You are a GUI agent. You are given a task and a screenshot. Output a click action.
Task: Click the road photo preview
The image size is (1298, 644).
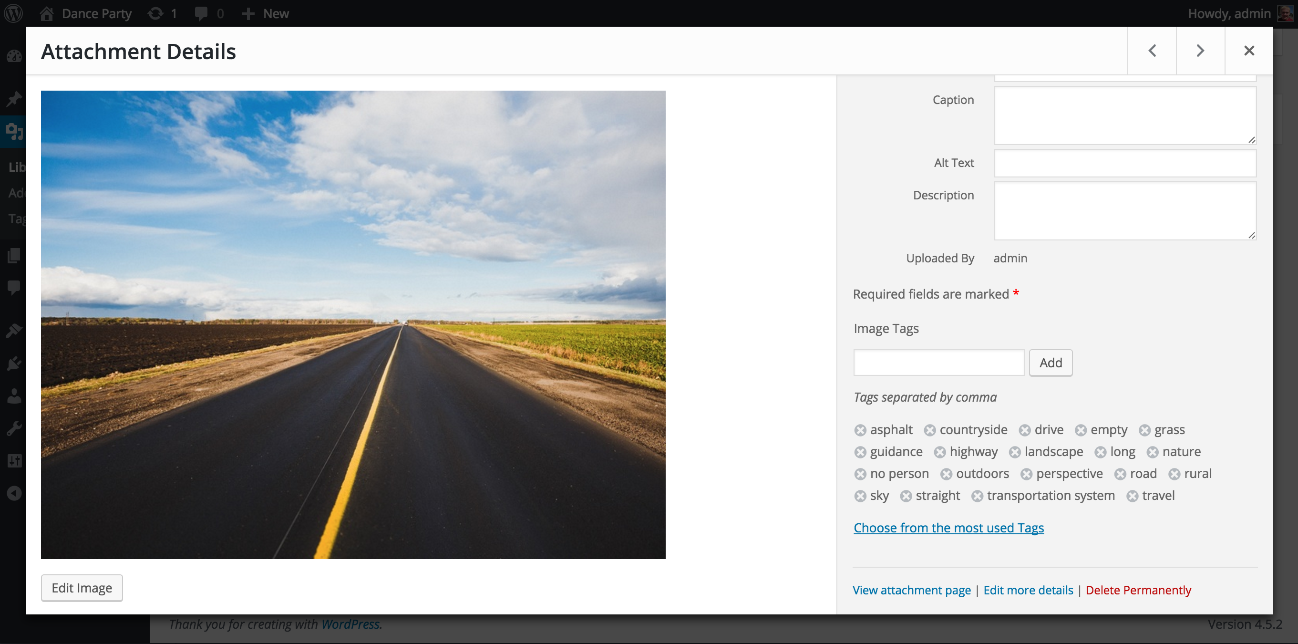(353, 324)
